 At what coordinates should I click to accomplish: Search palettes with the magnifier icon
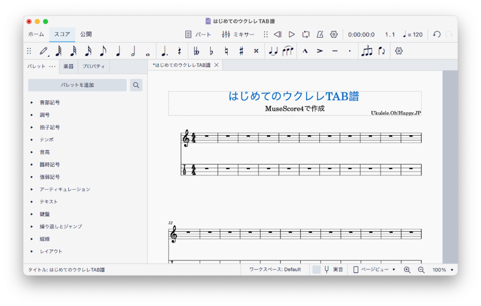click(x=136, y=85)
